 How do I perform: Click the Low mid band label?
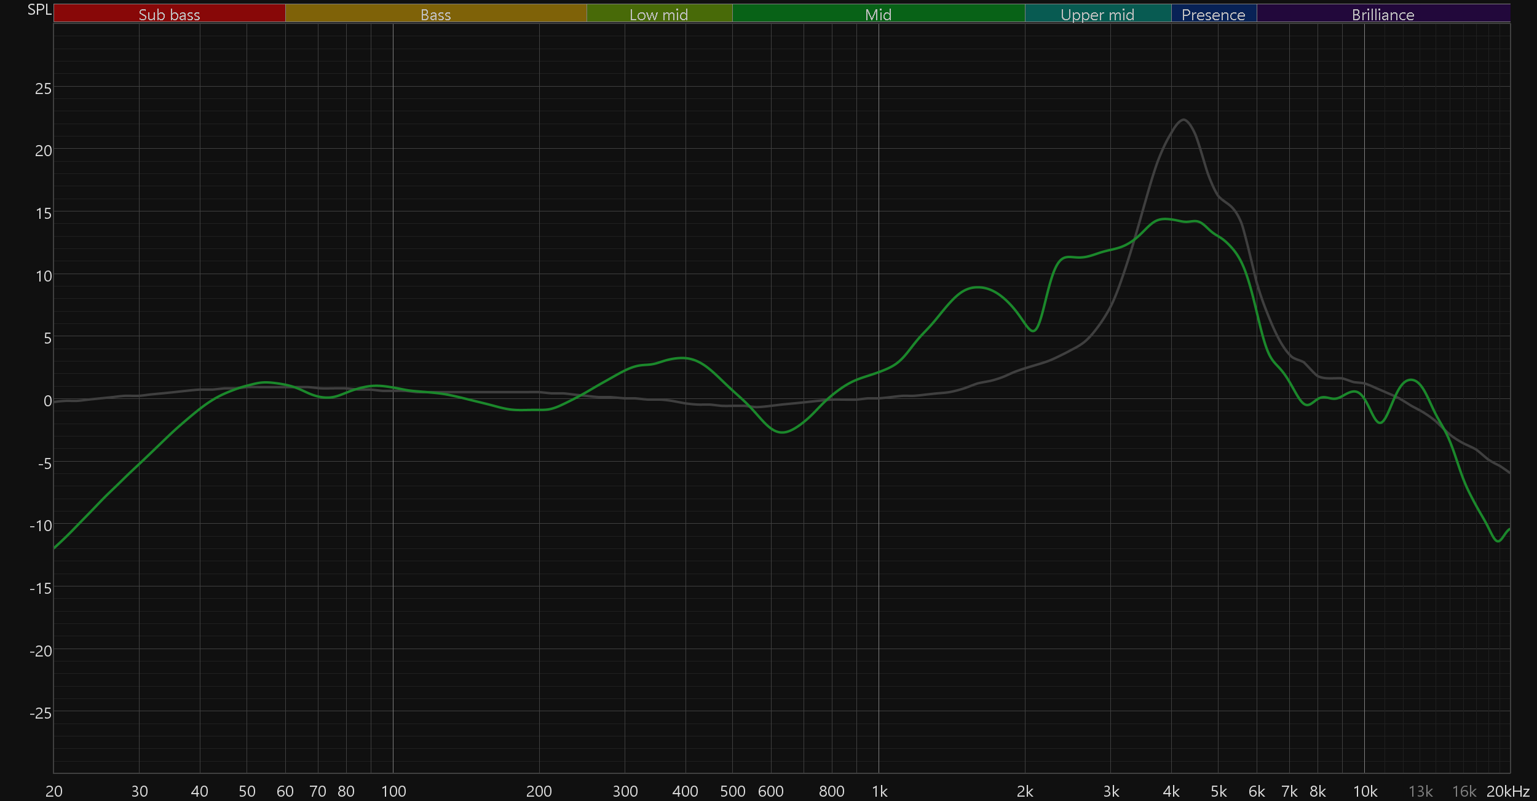coord(658,14)
